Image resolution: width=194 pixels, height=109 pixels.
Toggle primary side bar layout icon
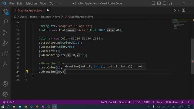click(153, 3)
